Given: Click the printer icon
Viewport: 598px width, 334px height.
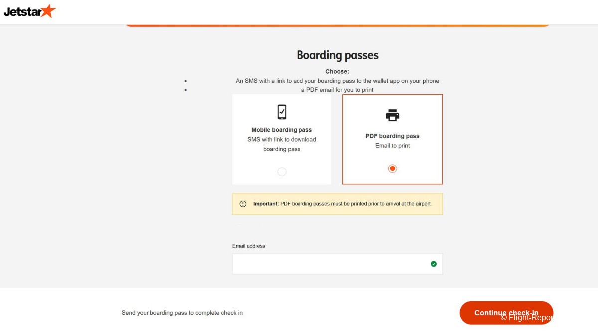Looking at the screenshot, I should point(392,115).
